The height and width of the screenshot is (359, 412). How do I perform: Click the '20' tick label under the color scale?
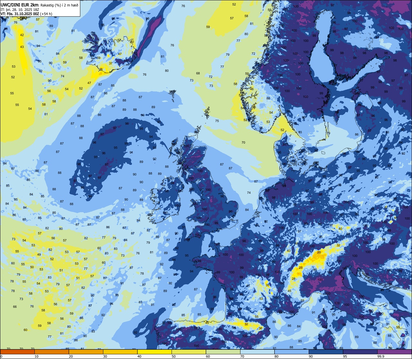(71, 356)
